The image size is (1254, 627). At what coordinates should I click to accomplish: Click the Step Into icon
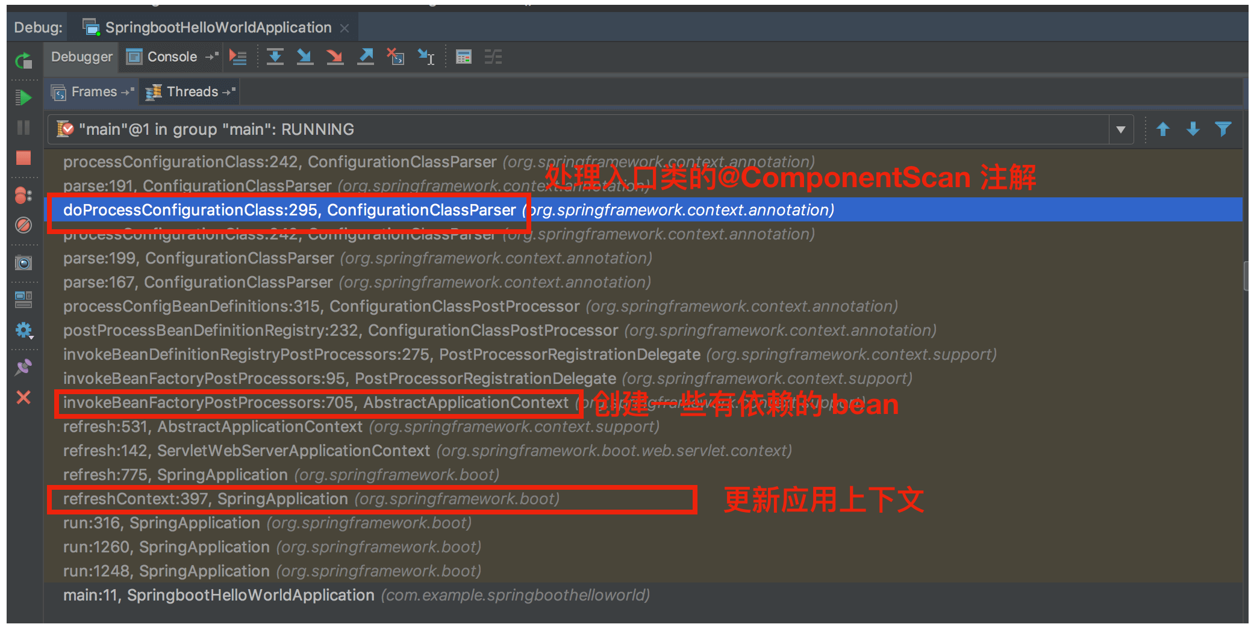point(305,57)
